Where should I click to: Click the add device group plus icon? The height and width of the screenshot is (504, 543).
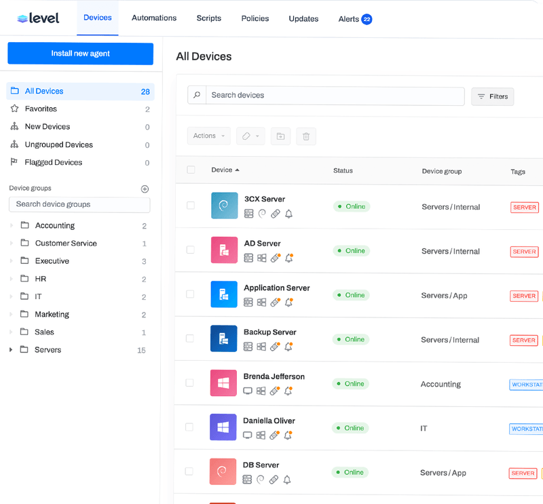click(145, 189)
